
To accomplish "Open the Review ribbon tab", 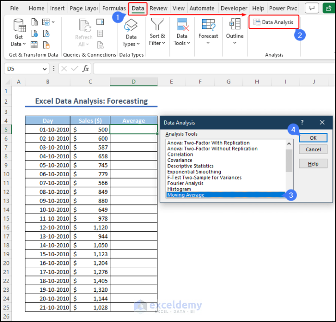I will point(158,8).
